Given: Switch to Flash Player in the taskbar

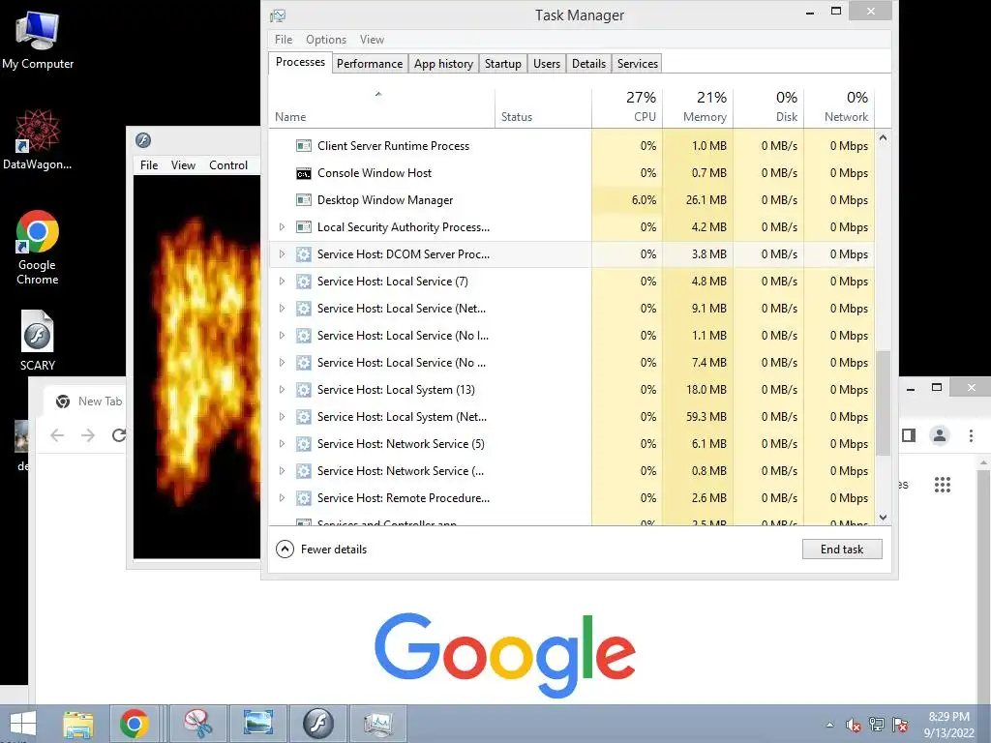Looking at the screenshot, I should [317, 724].
